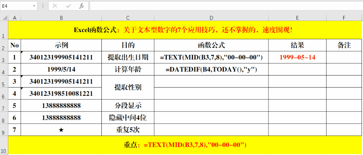Screen dimensions: 363x155
Task: Select column B header
Action: pos(61,18)
